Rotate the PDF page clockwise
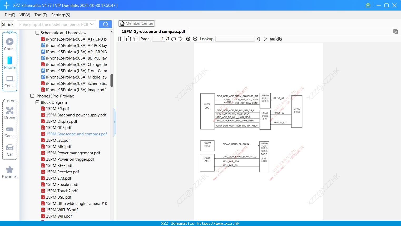The height and width of the screenshot is (226, 401). [136, 39]
